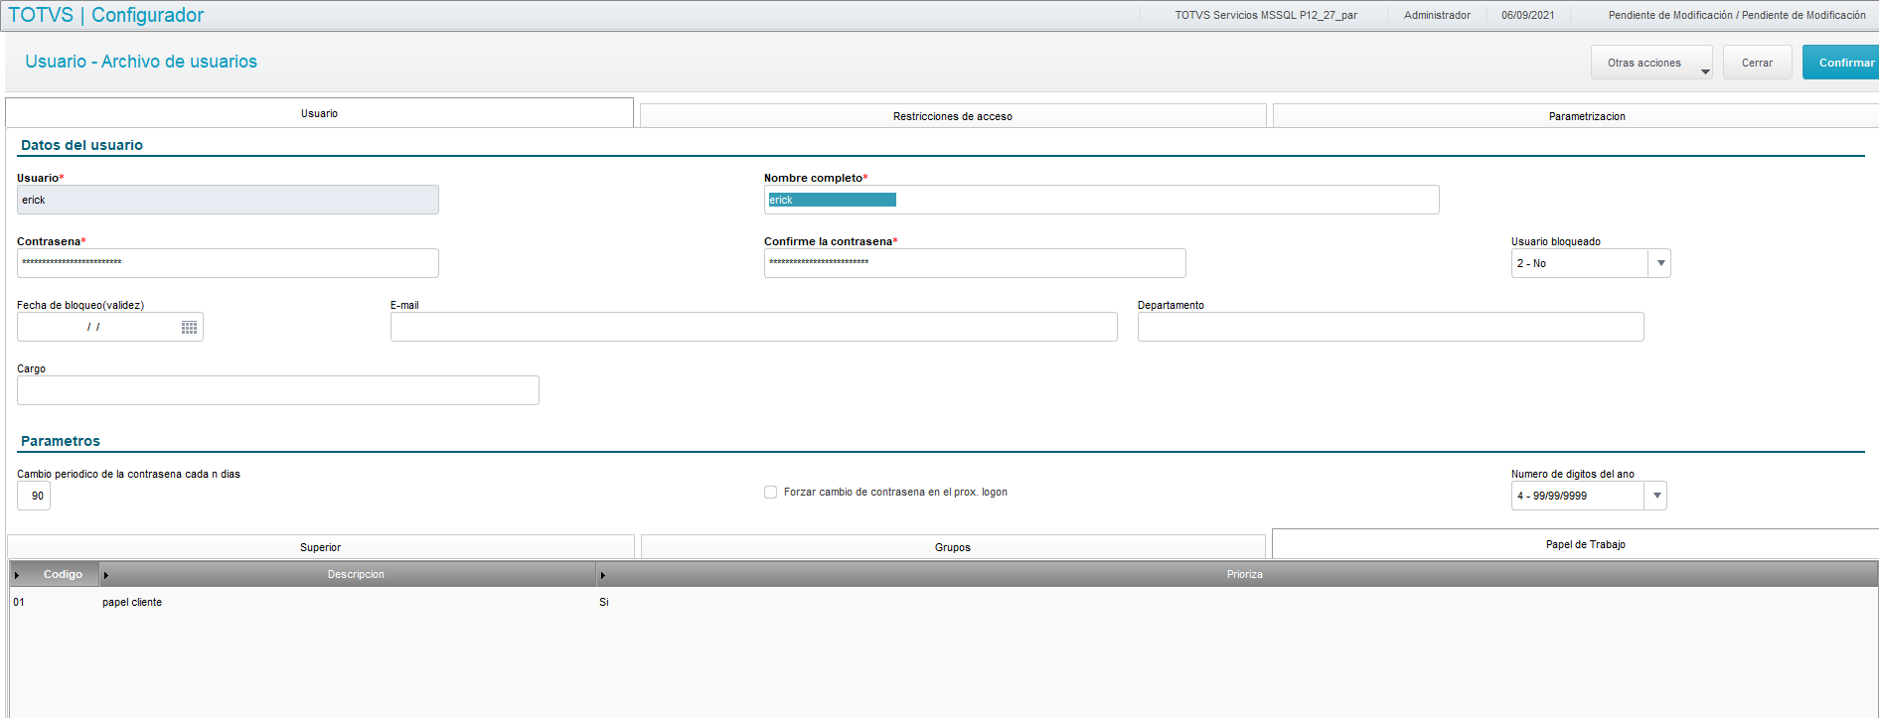
Task: Select the code cell '01'
Action: (x=19, y=603)
